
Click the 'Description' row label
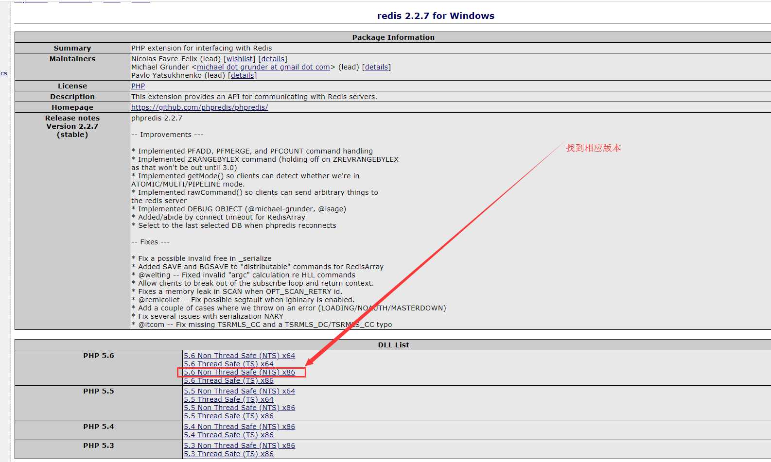coord(72,97)
